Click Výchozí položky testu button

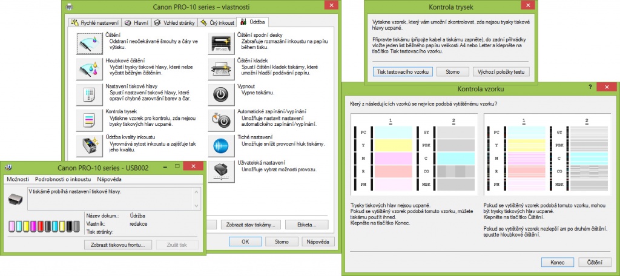pyautogui.click(x=501, y=72)
